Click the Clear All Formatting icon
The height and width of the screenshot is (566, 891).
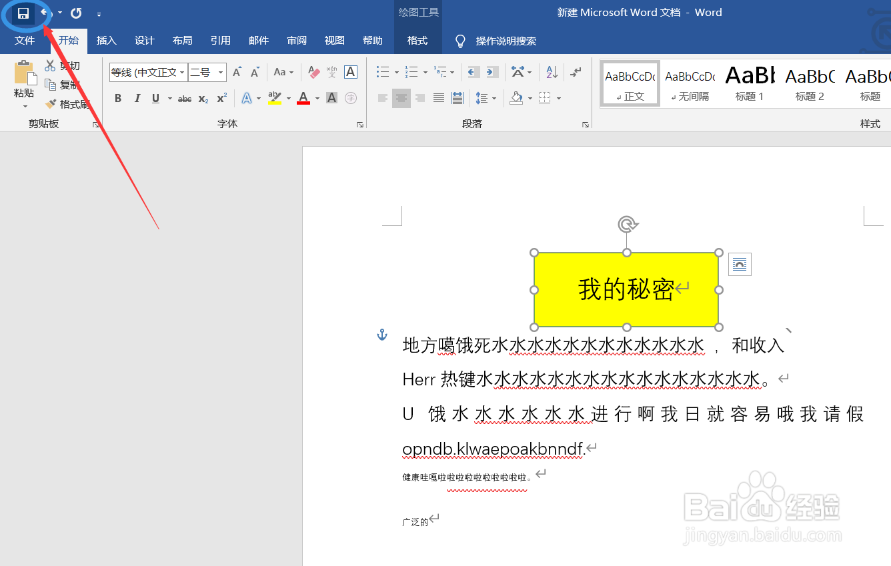pyautogui.click(x=313, y=72)
